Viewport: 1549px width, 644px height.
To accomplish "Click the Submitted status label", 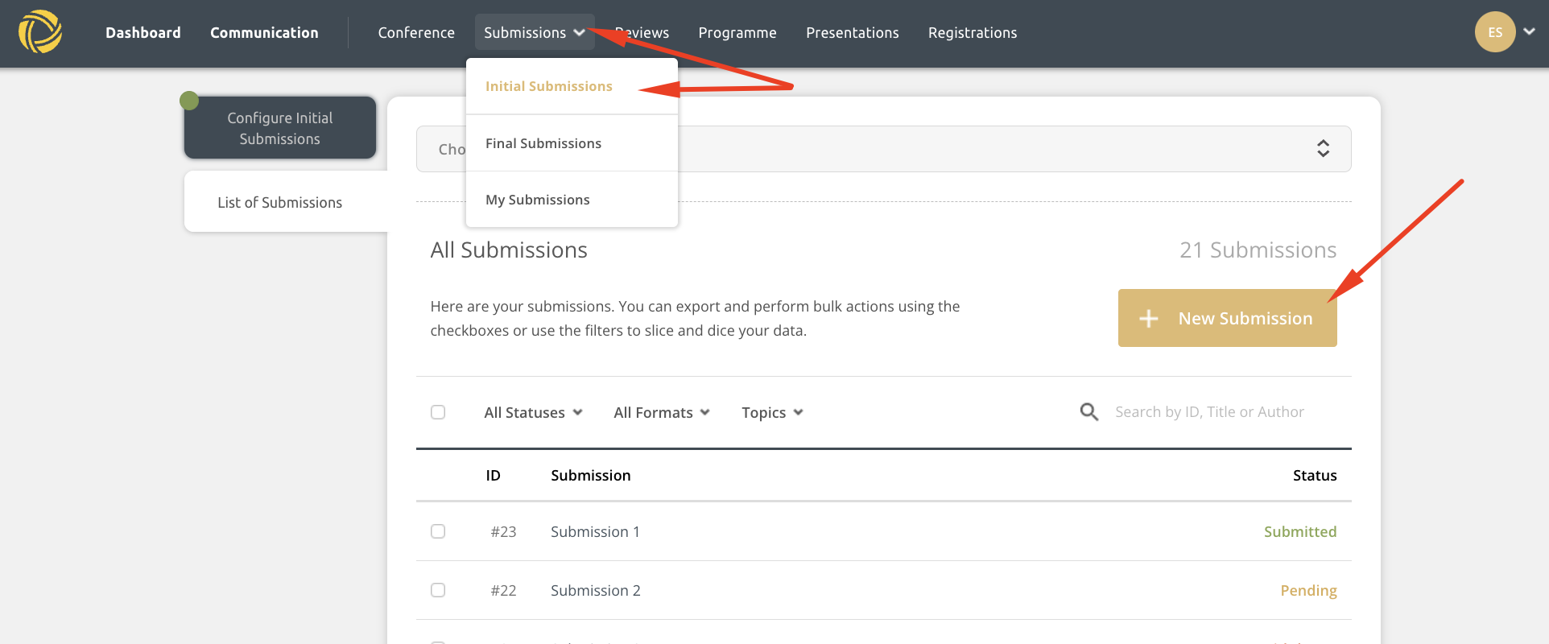I will 1300,531.
